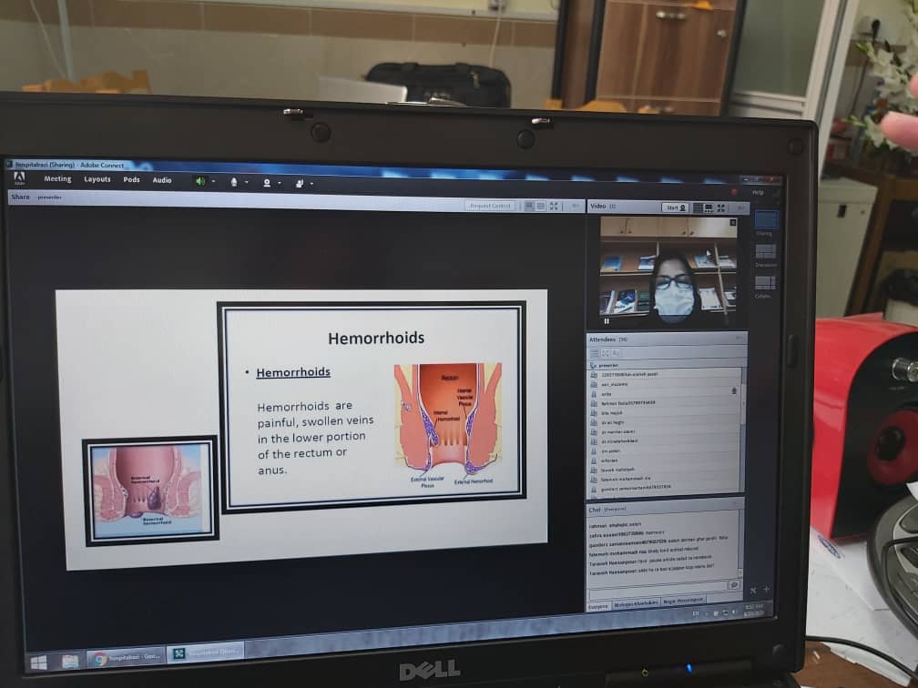Expand the status options dropdown arrow
This screenshot has width=918, height=688.
point(312,184)
